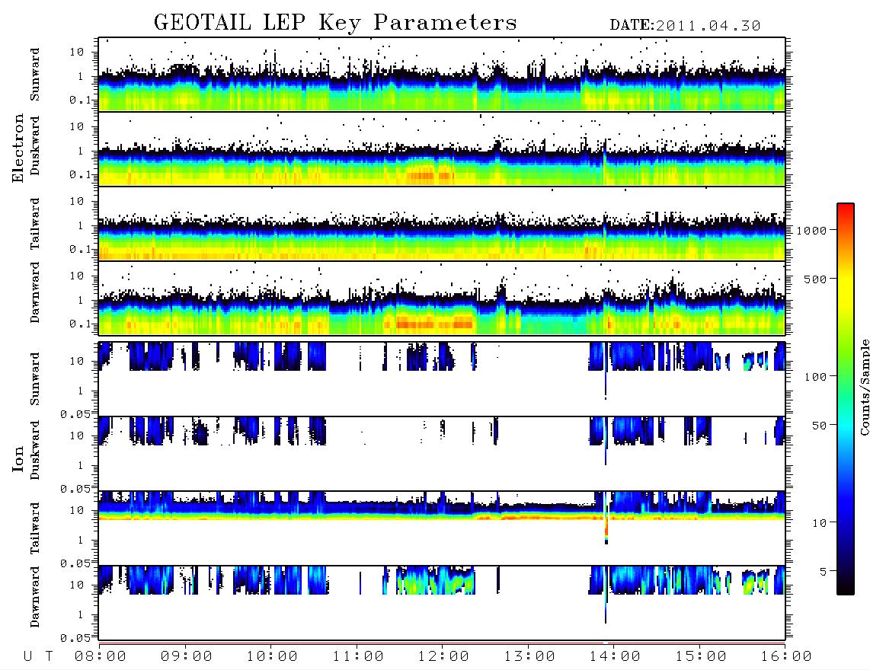Click the rainbow Counts/Sample color bar
The image size is (870, 670).
click(x=846, y=400)
